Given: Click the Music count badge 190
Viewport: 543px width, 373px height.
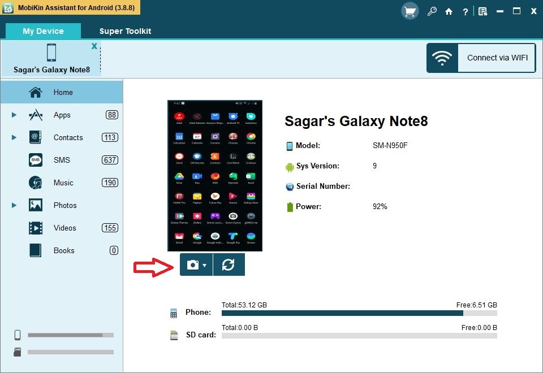Looking at the screenshot, I should [110, 183].
